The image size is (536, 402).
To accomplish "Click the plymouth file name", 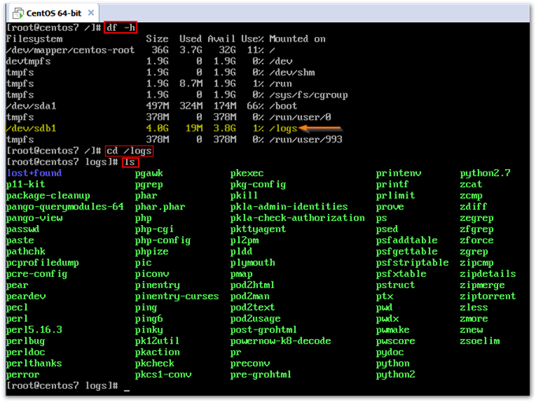I will [252, 263].
